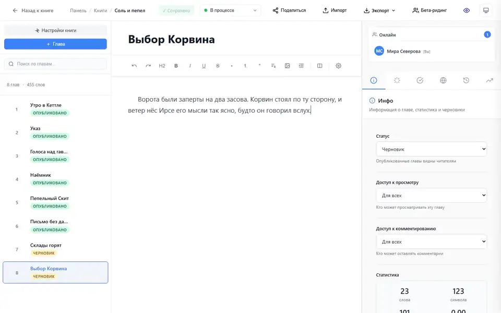501x313 pixels.
Task: Select chapter Выбор Корвина in list
Action: tap(56, 272)
